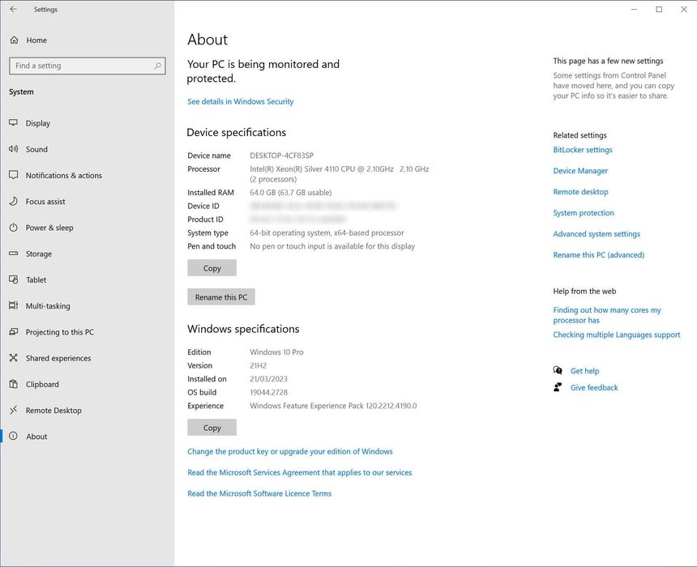The width and height of the screenshot is (697, 567).
Task: Select the Windows Feature Experience Pack text
Action: pos(333,406)
